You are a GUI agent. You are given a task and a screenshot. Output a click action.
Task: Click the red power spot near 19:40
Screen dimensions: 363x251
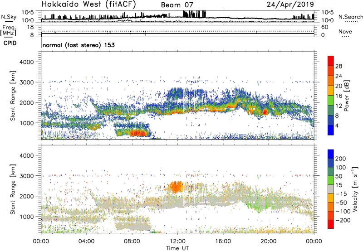coord(265,112)
